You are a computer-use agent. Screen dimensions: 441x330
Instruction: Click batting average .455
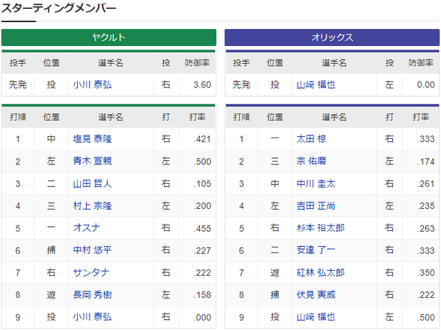[202, 228]
